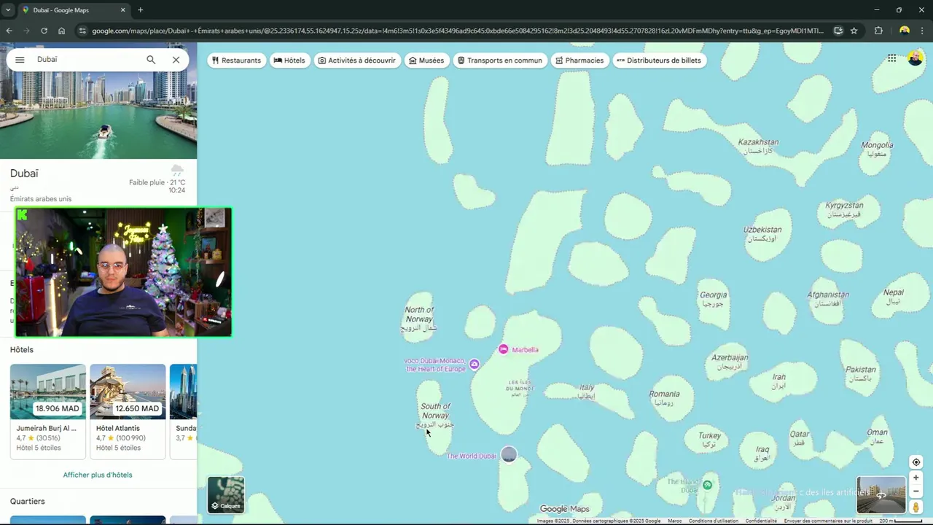
Task: Click the search magnifier icon
Action: [x=151, y=60]
